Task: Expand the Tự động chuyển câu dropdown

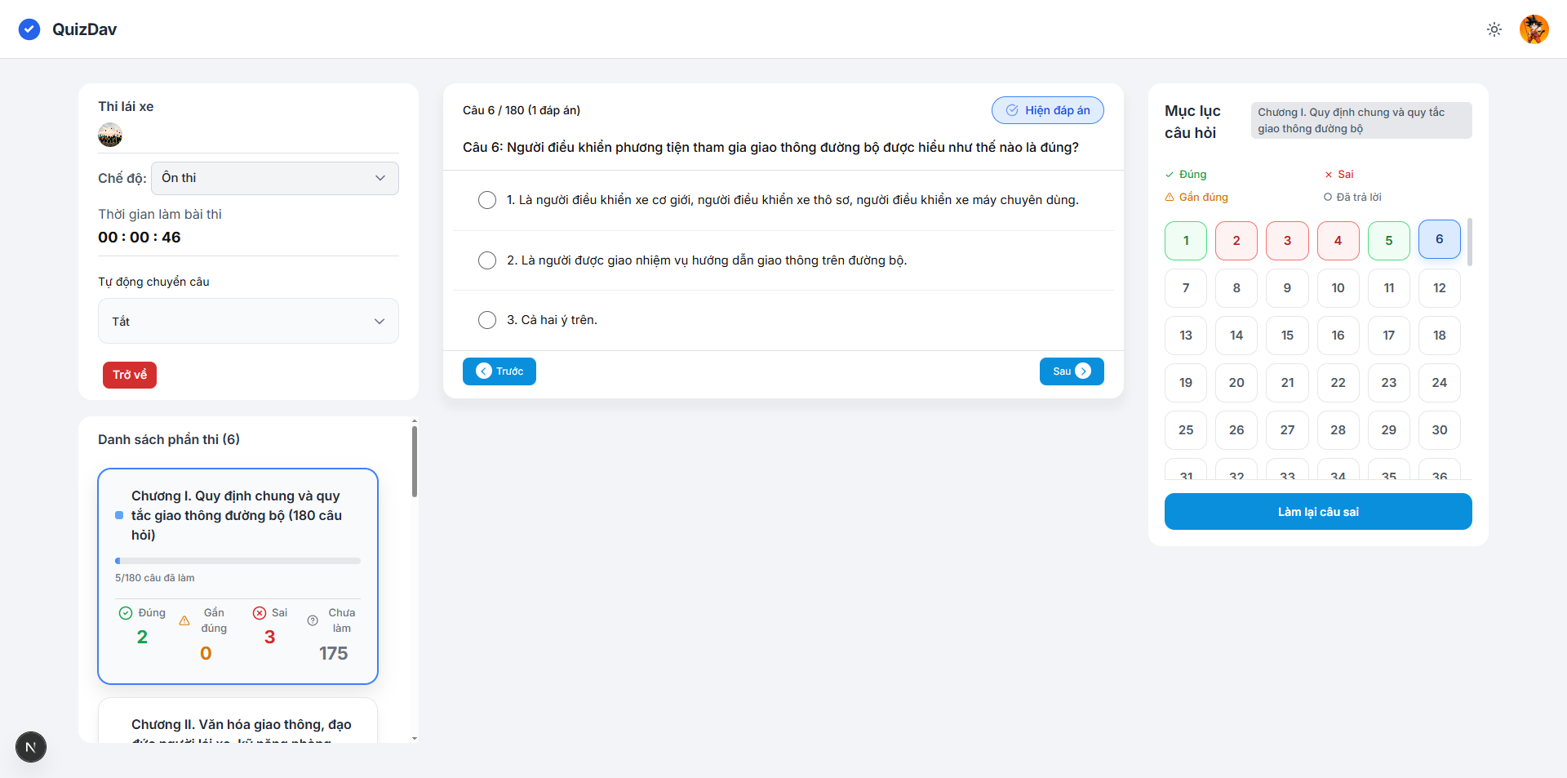Action: (x=248, y=321)
